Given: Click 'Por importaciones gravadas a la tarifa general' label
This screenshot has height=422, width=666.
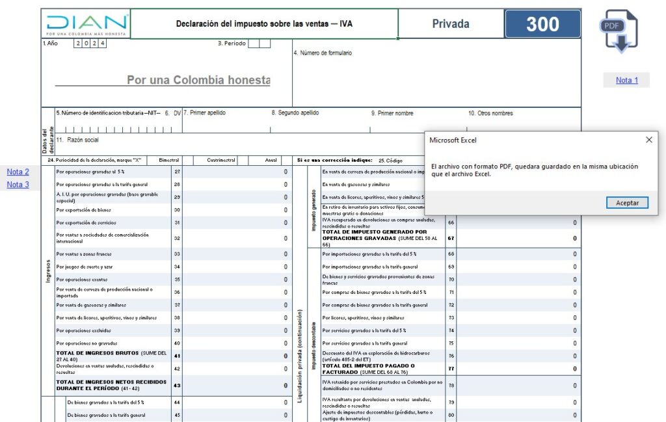Looking at the screenshot, I should [x=370, y=267].
